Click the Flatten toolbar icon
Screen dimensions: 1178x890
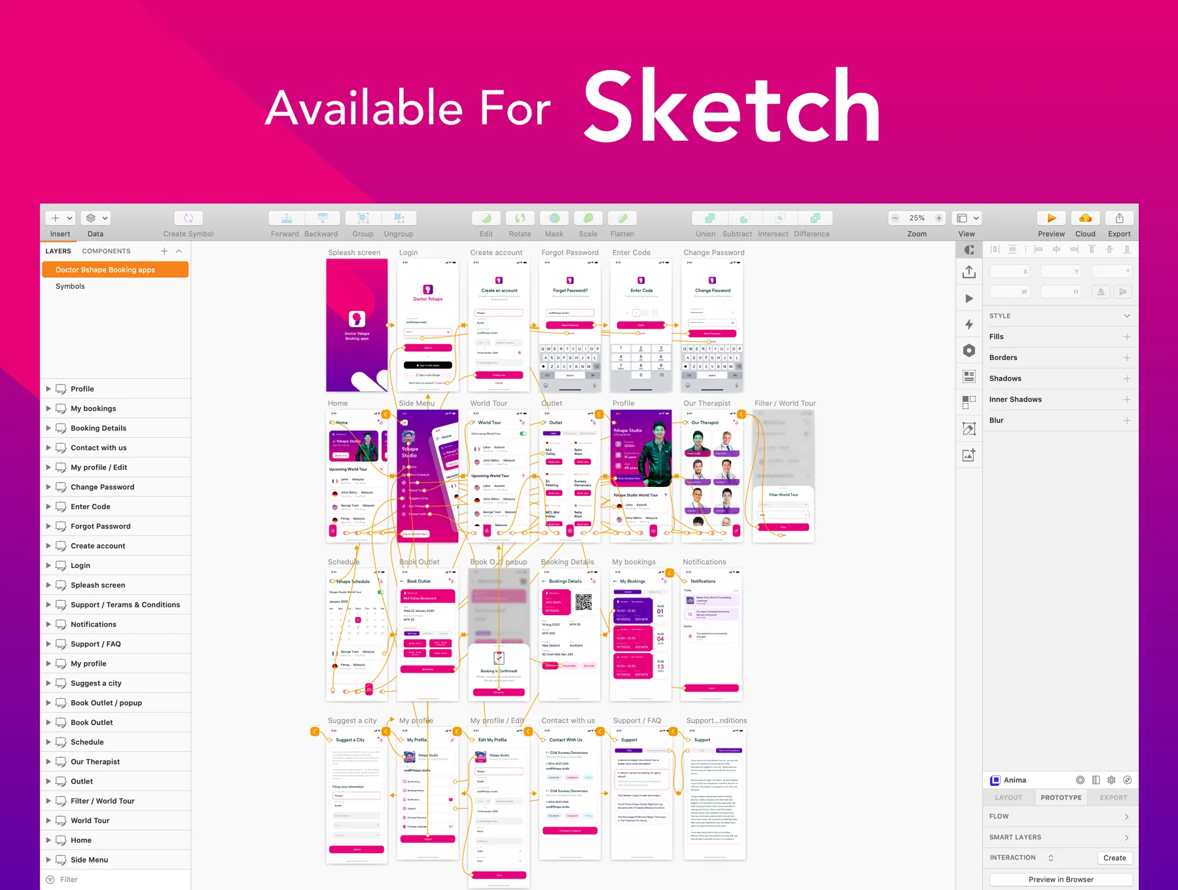(x=622, y=218)
